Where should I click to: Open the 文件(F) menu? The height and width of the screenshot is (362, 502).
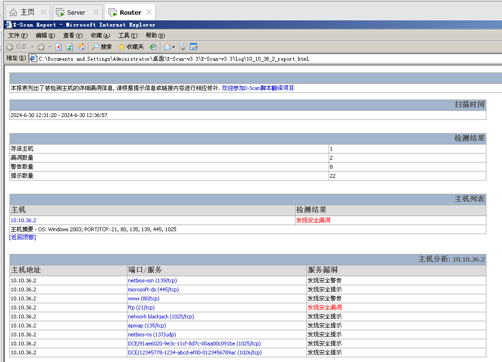(x=18, y=35)
